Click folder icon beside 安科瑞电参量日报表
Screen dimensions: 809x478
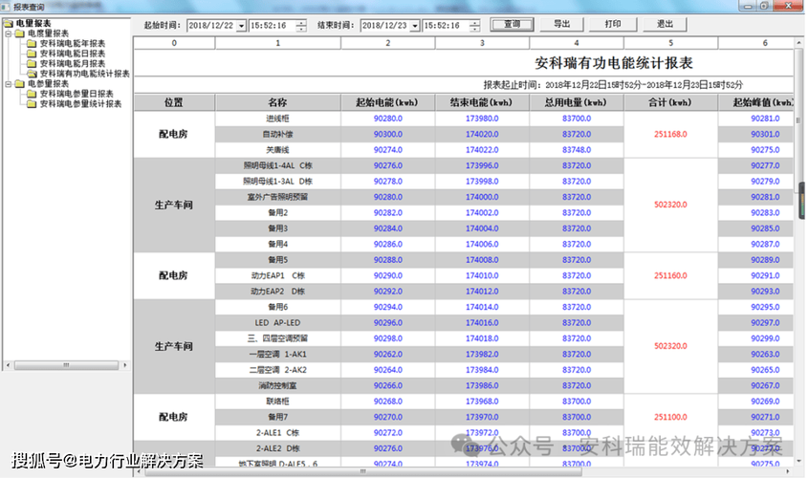32,94
